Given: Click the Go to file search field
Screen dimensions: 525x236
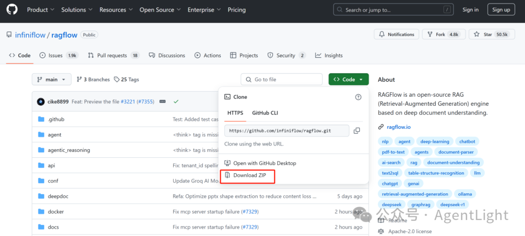Looking at the screenshot, I should pos(281,80).
